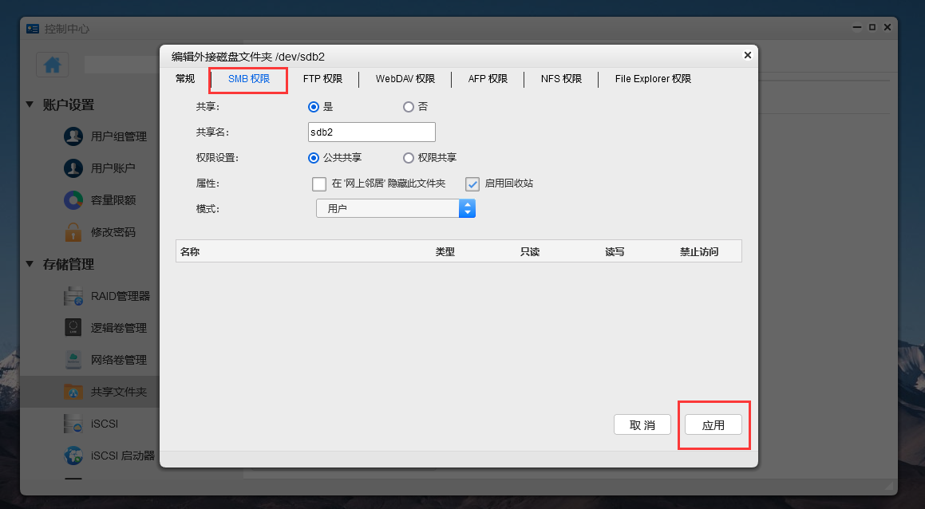This screenshot has width=925, height=509.
Task: Select the 逻辑卷管理 icon
Action: pos(73,327)
